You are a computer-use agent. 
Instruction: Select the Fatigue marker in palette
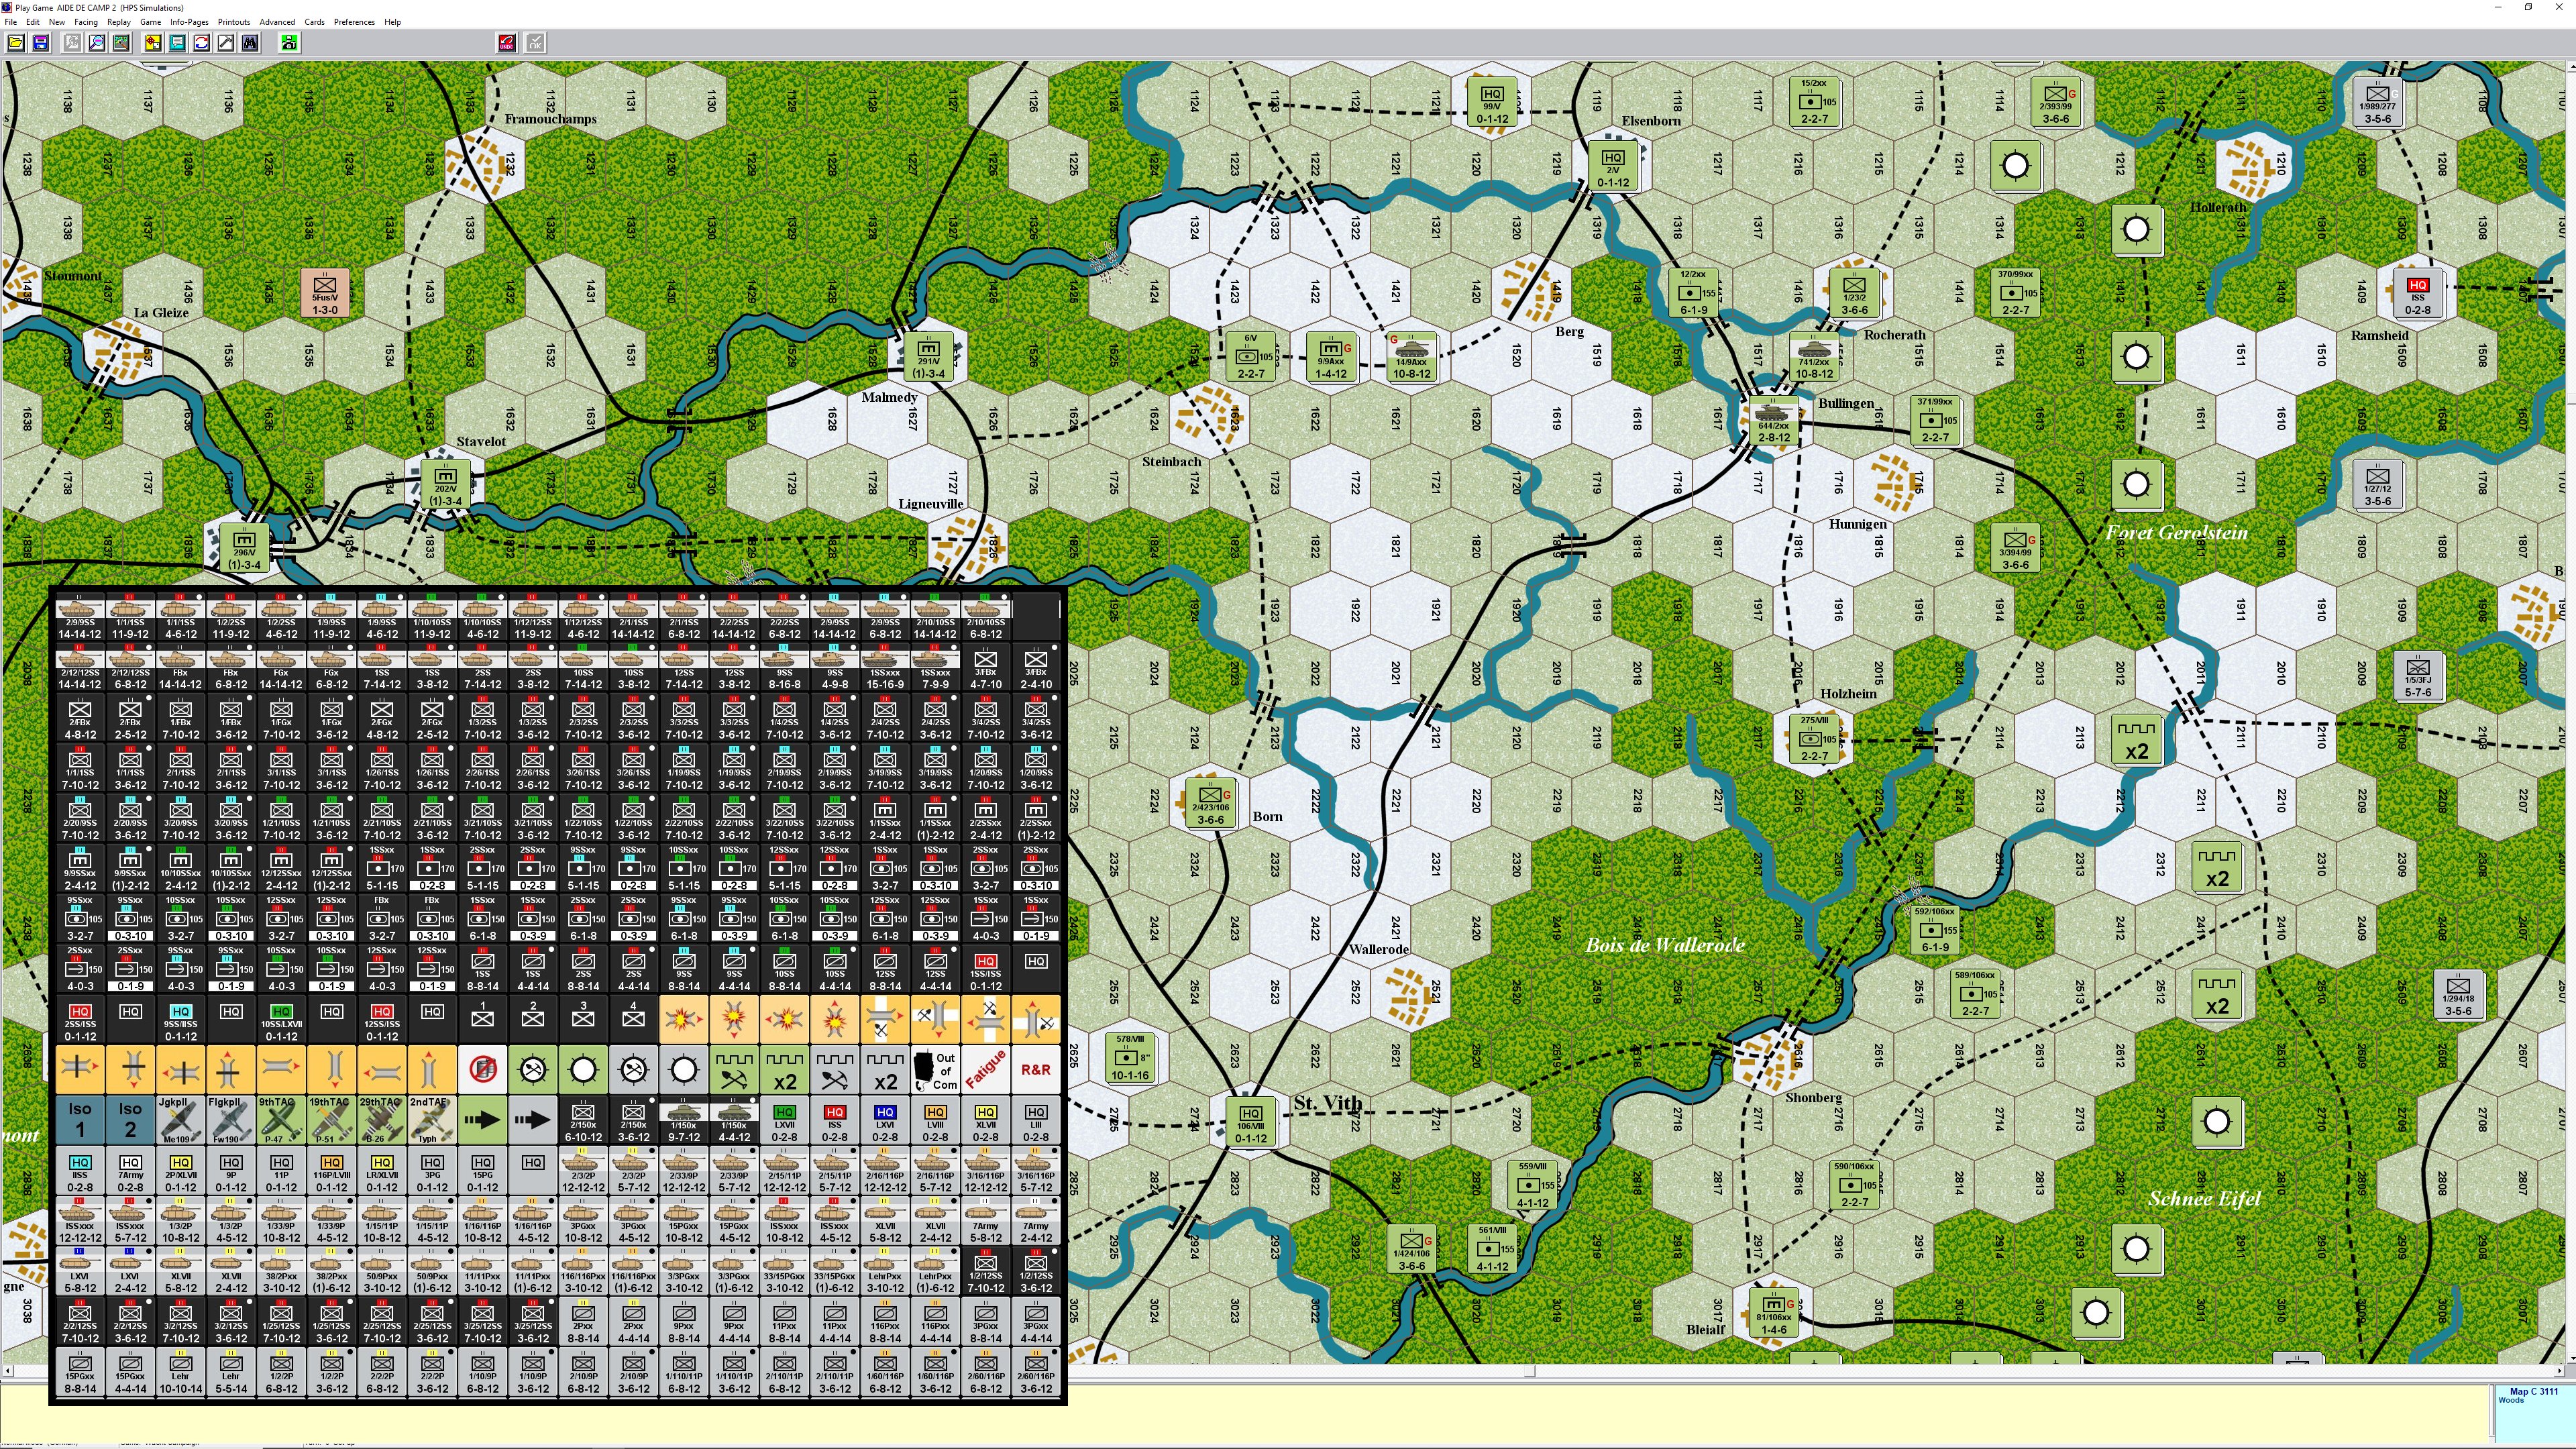[x=985, y=1070]
